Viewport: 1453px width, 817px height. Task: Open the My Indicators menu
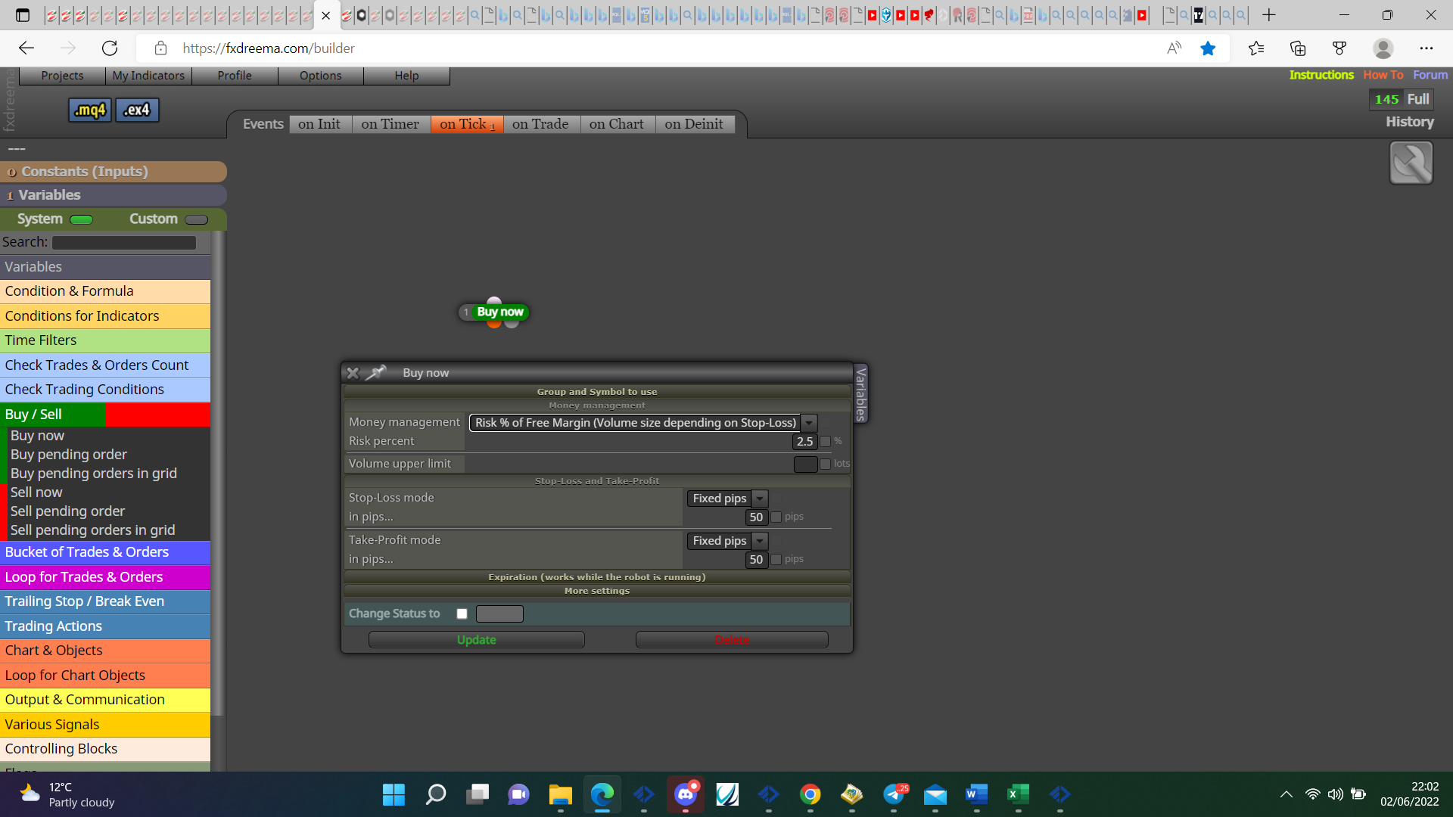(148, 76)
